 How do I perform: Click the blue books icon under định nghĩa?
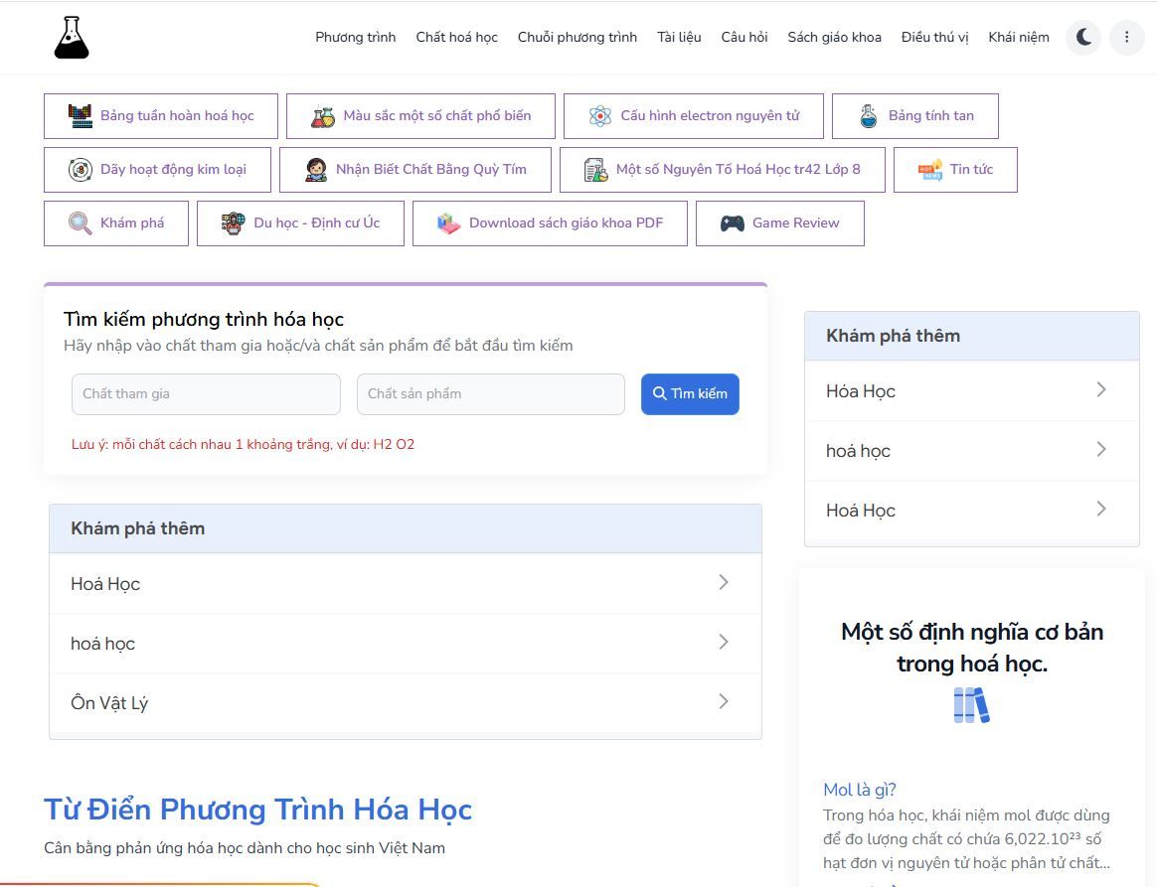click(972, 705)
